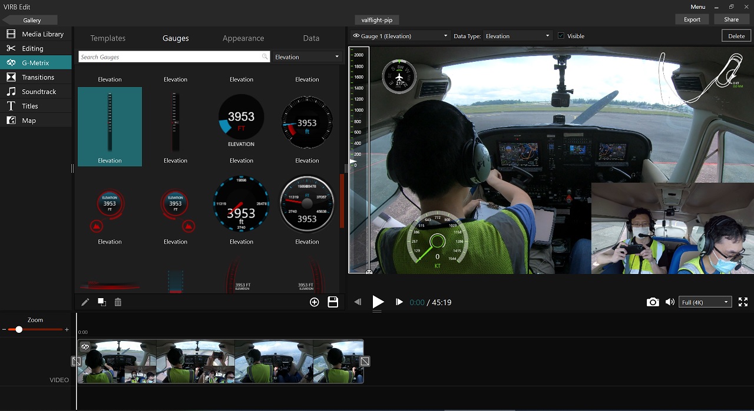This screenshot has width=754, height=411.
Task: Open the Map section
Action: tap(36, 121)
